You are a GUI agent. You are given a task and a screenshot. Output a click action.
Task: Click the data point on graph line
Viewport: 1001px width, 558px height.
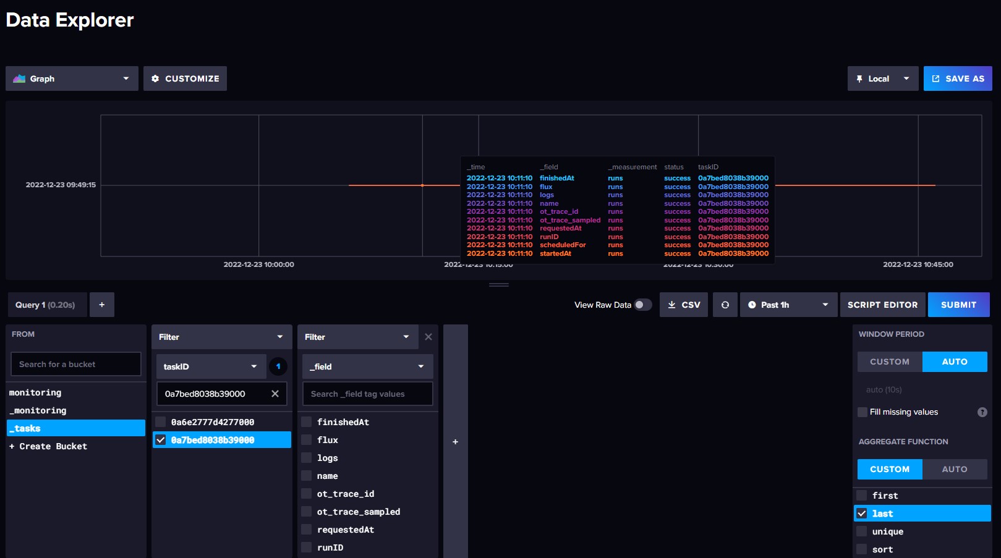[422, 185]
